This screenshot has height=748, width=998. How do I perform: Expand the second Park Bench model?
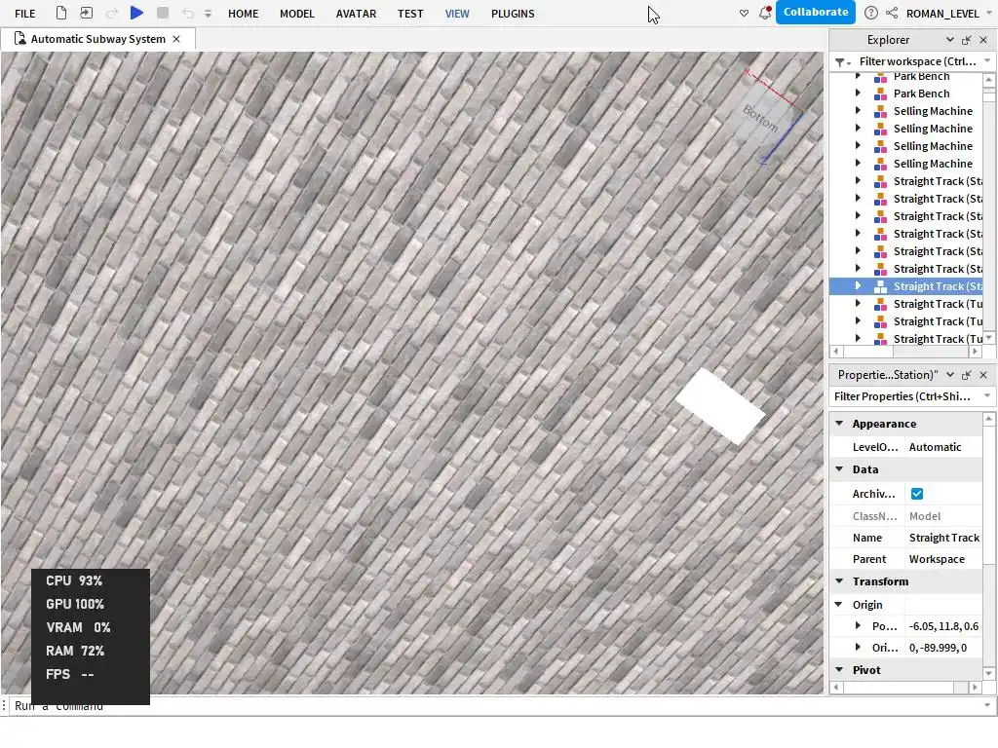pyautogui.click(x=858, y=93)
